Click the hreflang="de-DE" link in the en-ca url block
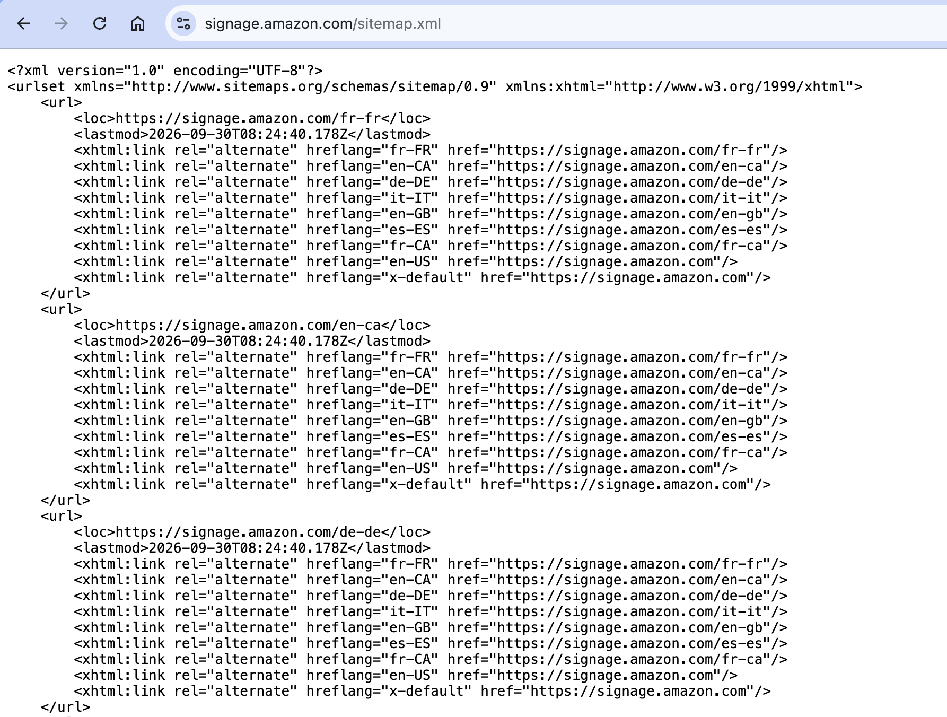The height and width of the screenshot is (717, 947). (x=431, y=389)
